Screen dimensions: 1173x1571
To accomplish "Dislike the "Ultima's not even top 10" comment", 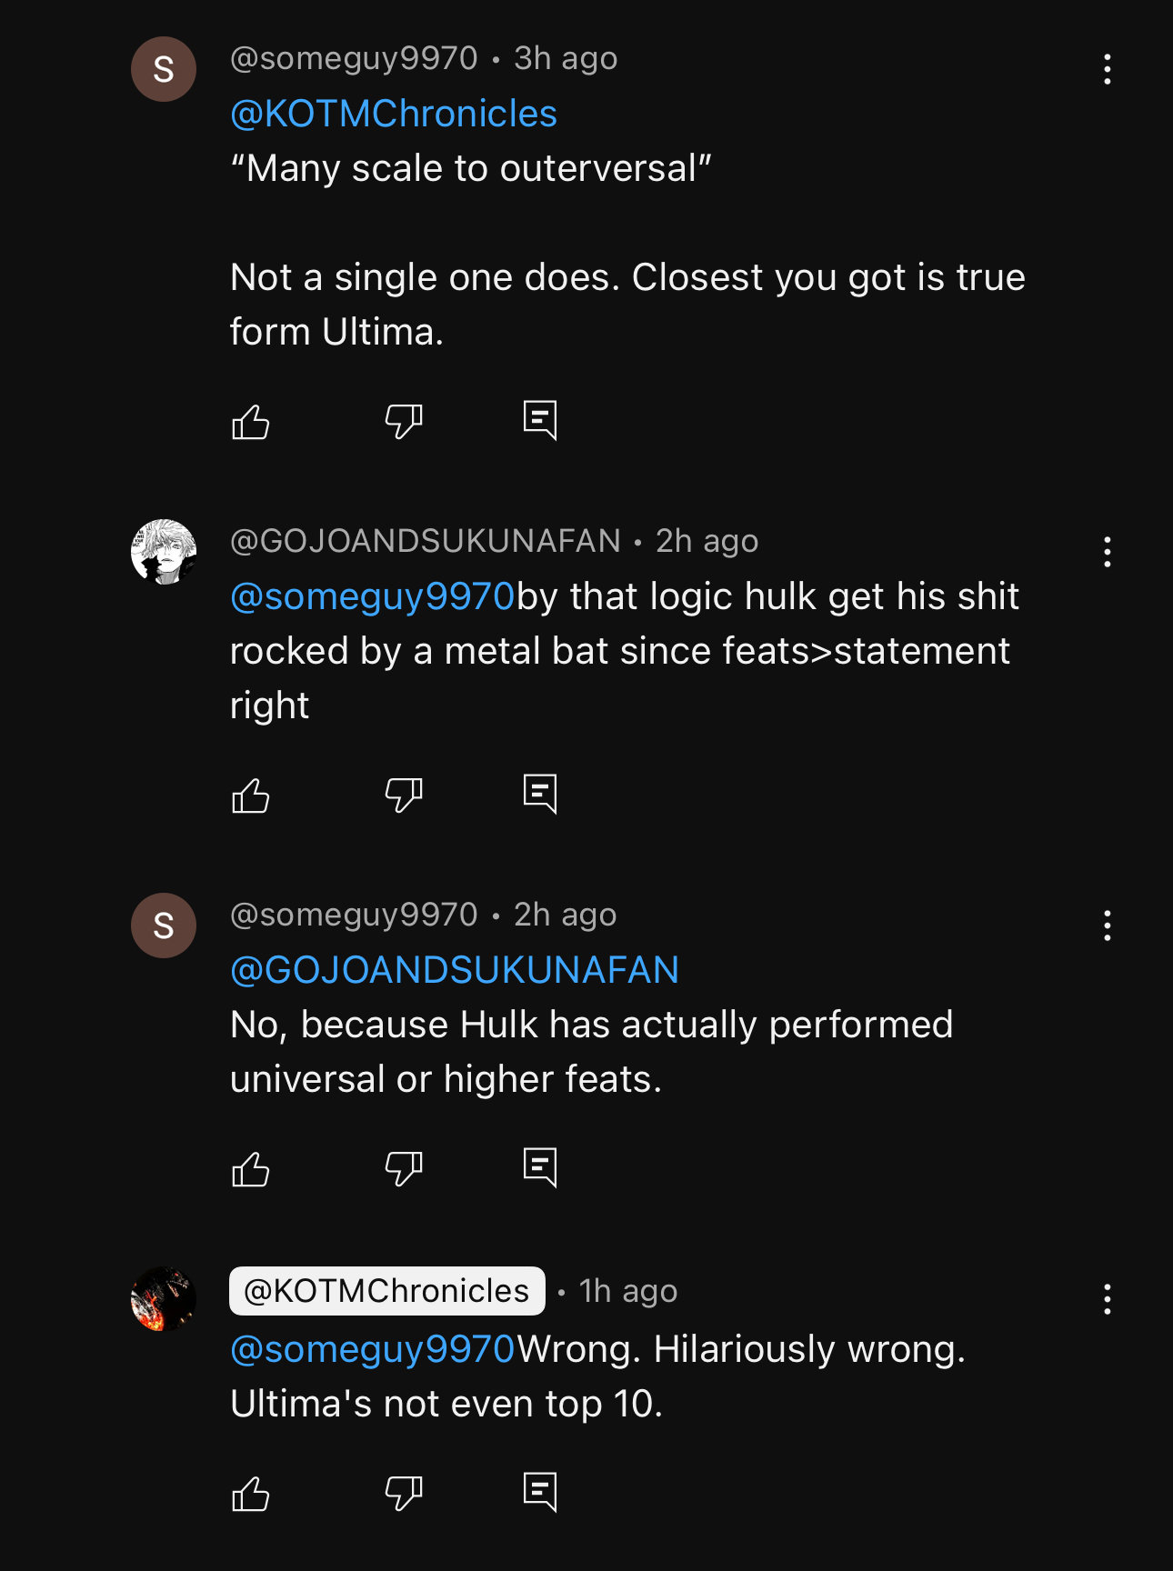I will pos(404,1494).
